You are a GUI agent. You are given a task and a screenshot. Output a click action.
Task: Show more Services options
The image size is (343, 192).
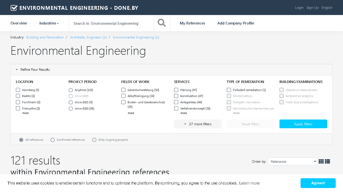click(184, 113)
